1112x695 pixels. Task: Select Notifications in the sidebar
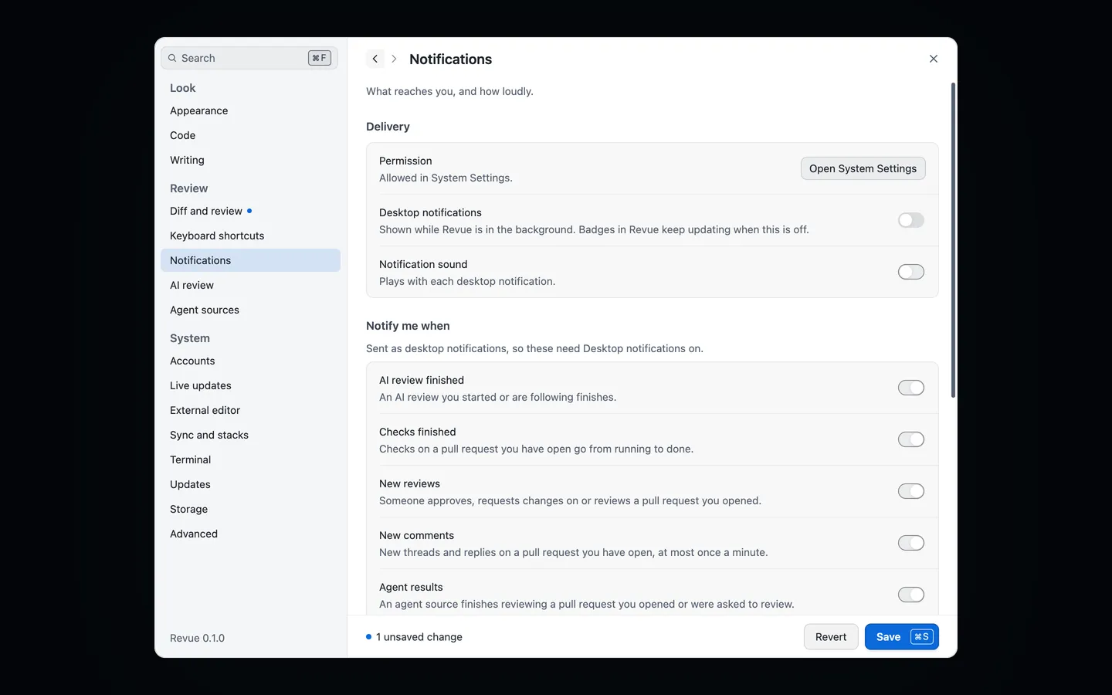[x=250, y=260]
